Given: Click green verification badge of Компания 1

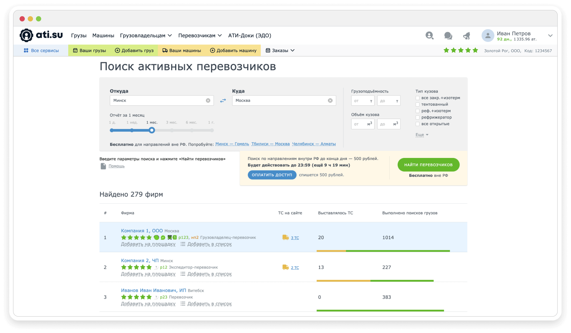Looking at the screenshot, I should pos(163,238).
